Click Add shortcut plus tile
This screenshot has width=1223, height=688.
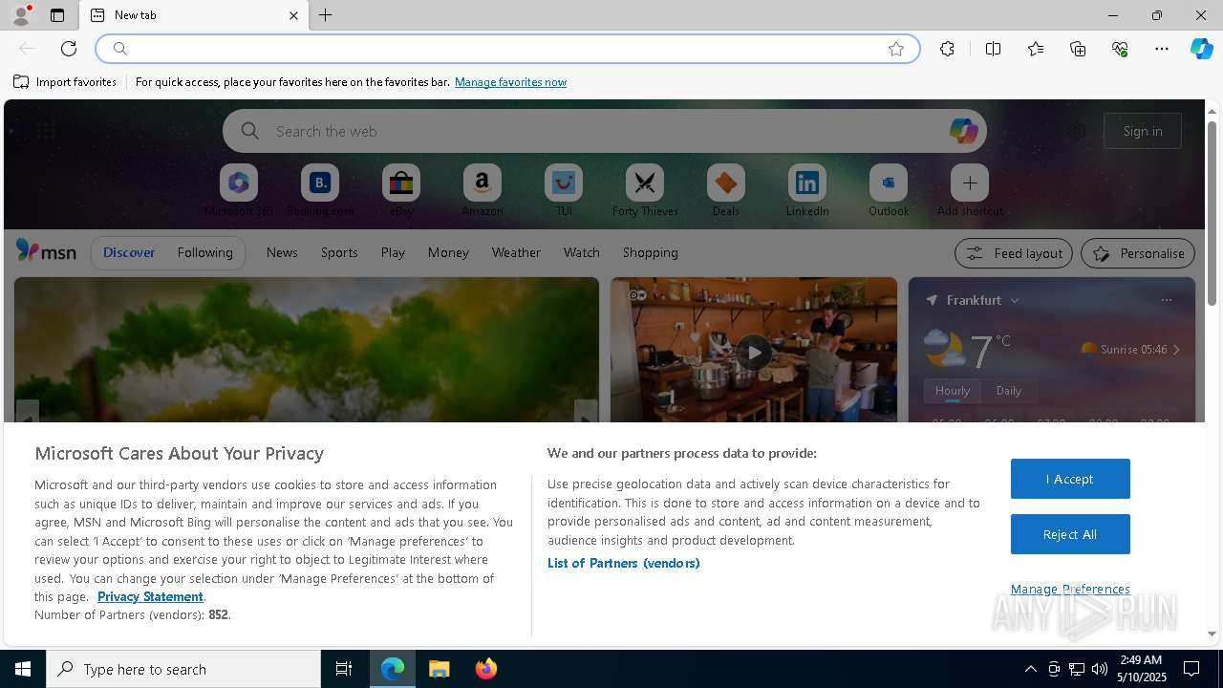(x=970, y=190)
